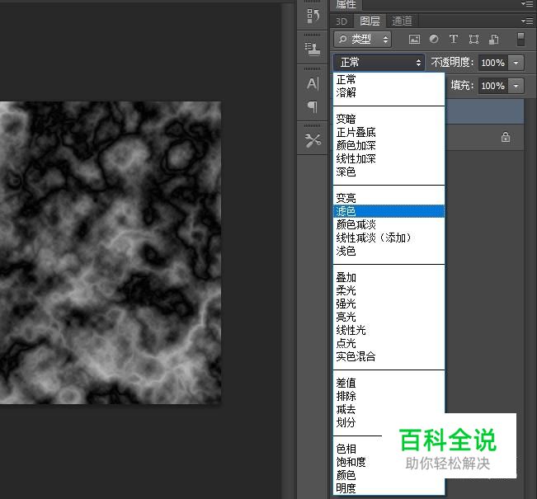Choose 正片叠底 blend mode

point(356,133)
